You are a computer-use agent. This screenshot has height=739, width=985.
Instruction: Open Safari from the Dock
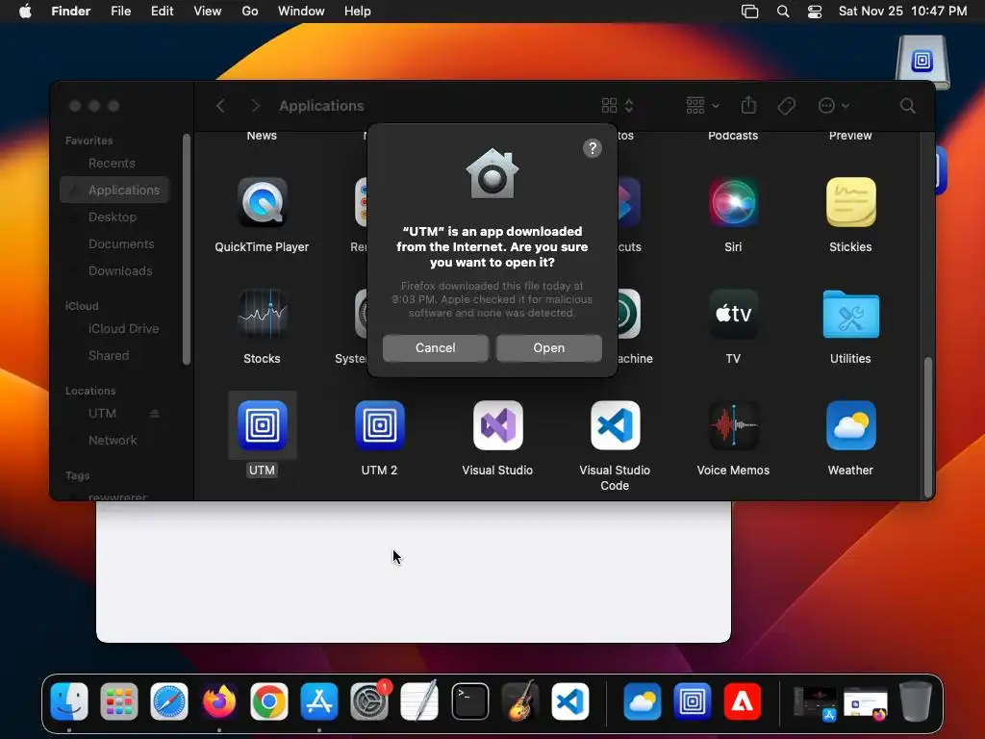[169, 701]
